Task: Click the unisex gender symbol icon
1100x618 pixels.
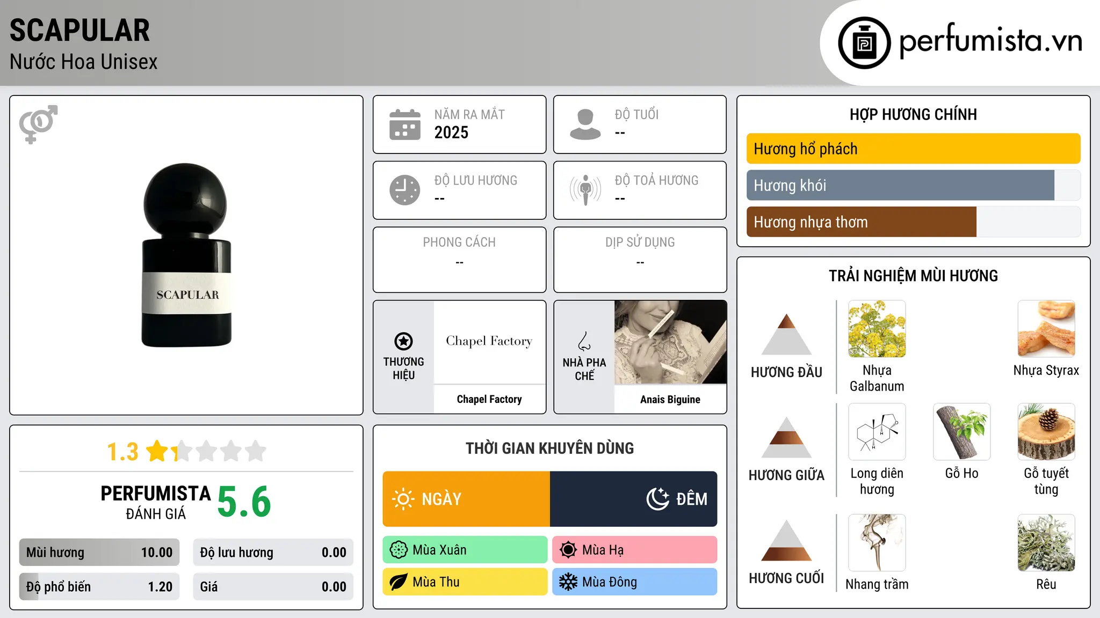Action: [x=38, y=124]
